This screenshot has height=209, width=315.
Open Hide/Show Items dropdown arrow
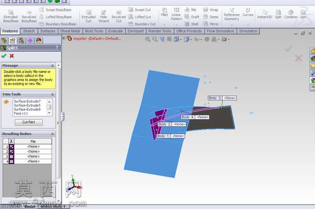pyautogui.click(x=201, y=40)
